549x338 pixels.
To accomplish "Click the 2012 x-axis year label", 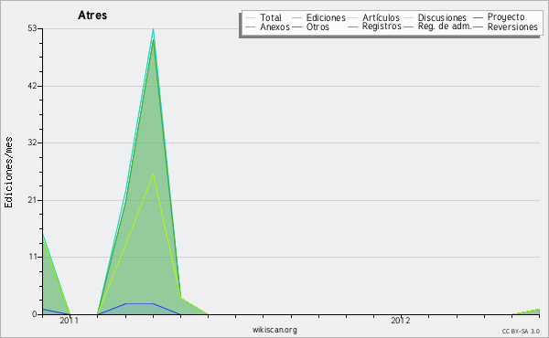I will (x=401, y=320).
